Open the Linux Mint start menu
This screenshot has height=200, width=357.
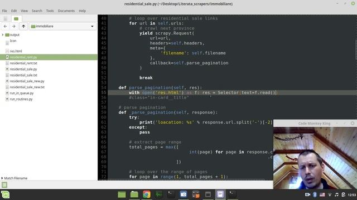pos(5,194)
